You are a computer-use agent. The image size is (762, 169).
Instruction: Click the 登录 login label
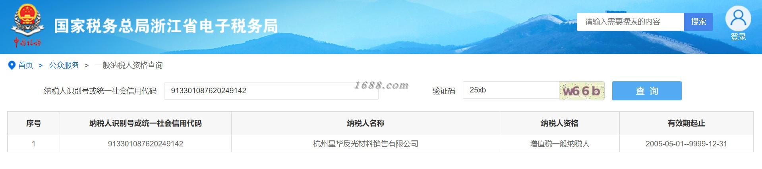click(x=738, y=37)
